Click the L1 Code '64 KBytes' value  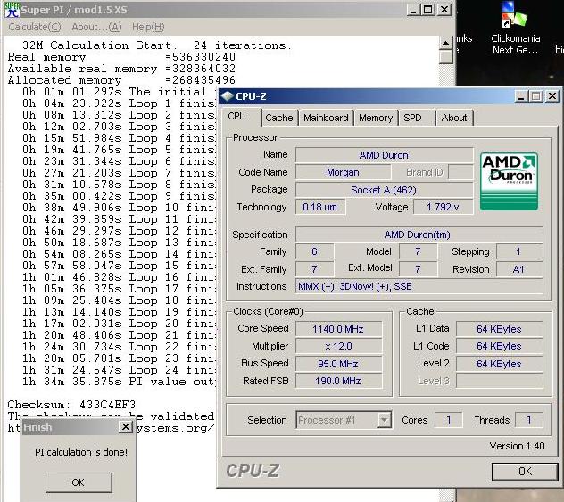[x=499, y=346]
